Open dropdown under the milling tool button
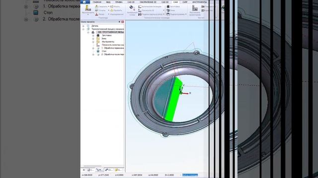The height and width of the screenshot is (178, 318). click(88, 15)
